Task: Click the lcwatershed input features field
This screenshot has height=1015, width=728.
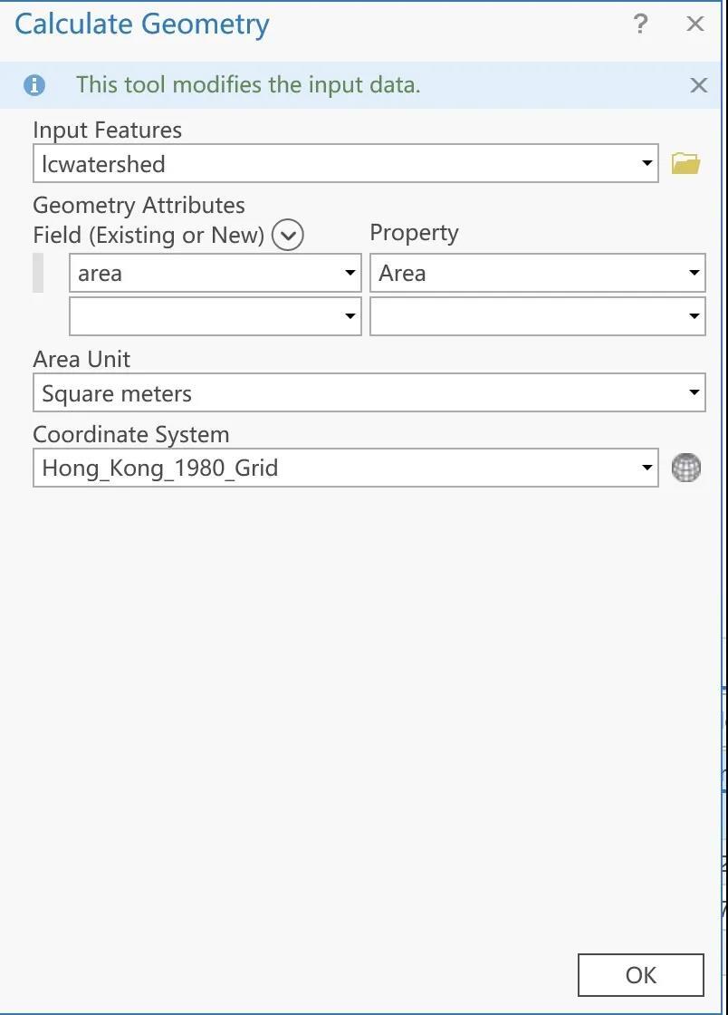Action: click(335, 164)
